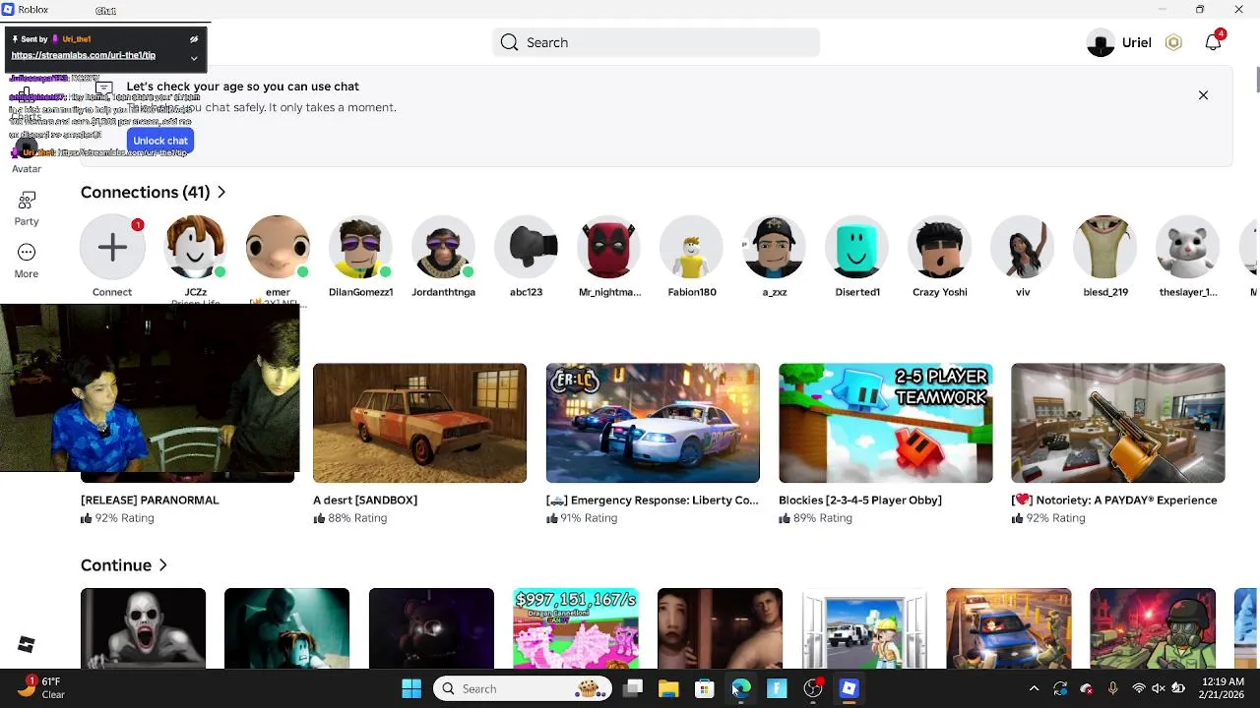Click the Windows taskbar search box
The height and width of the screenshot is (708, 1260).
point(523,688)
